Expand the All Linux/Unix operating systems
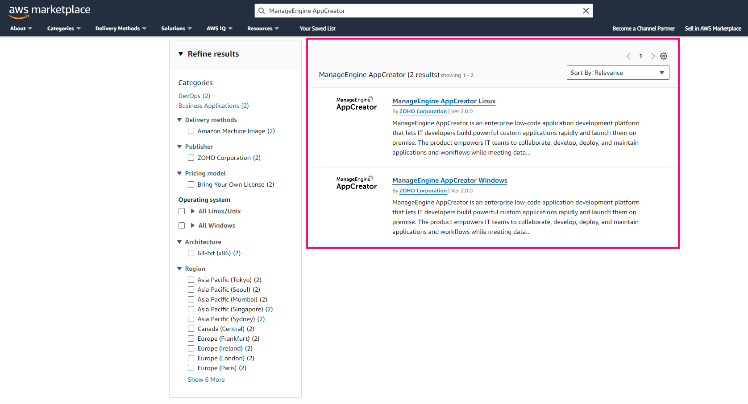The height and width of the screenshot is (404, 748). [x=193, y=211]
